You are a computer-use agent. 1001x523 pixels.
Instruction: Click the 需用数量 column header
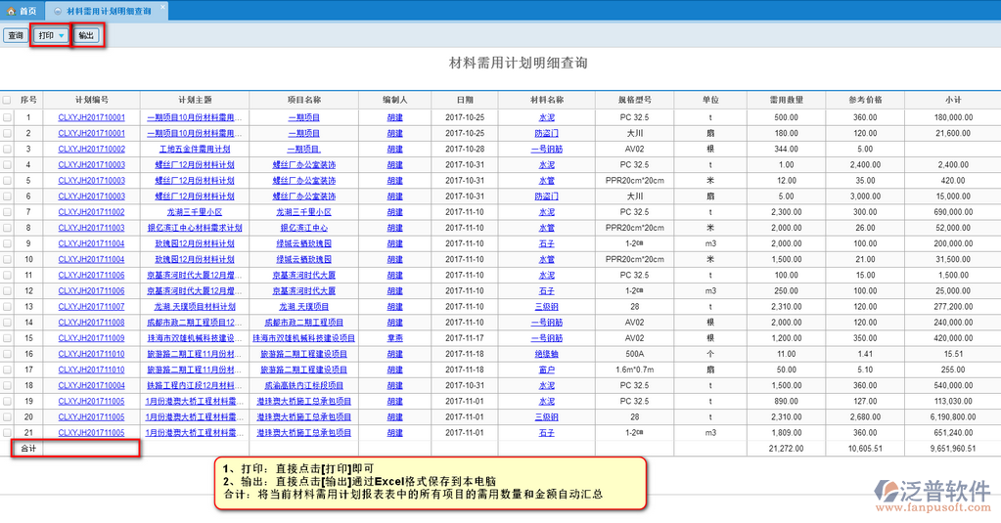click(786, 100)
